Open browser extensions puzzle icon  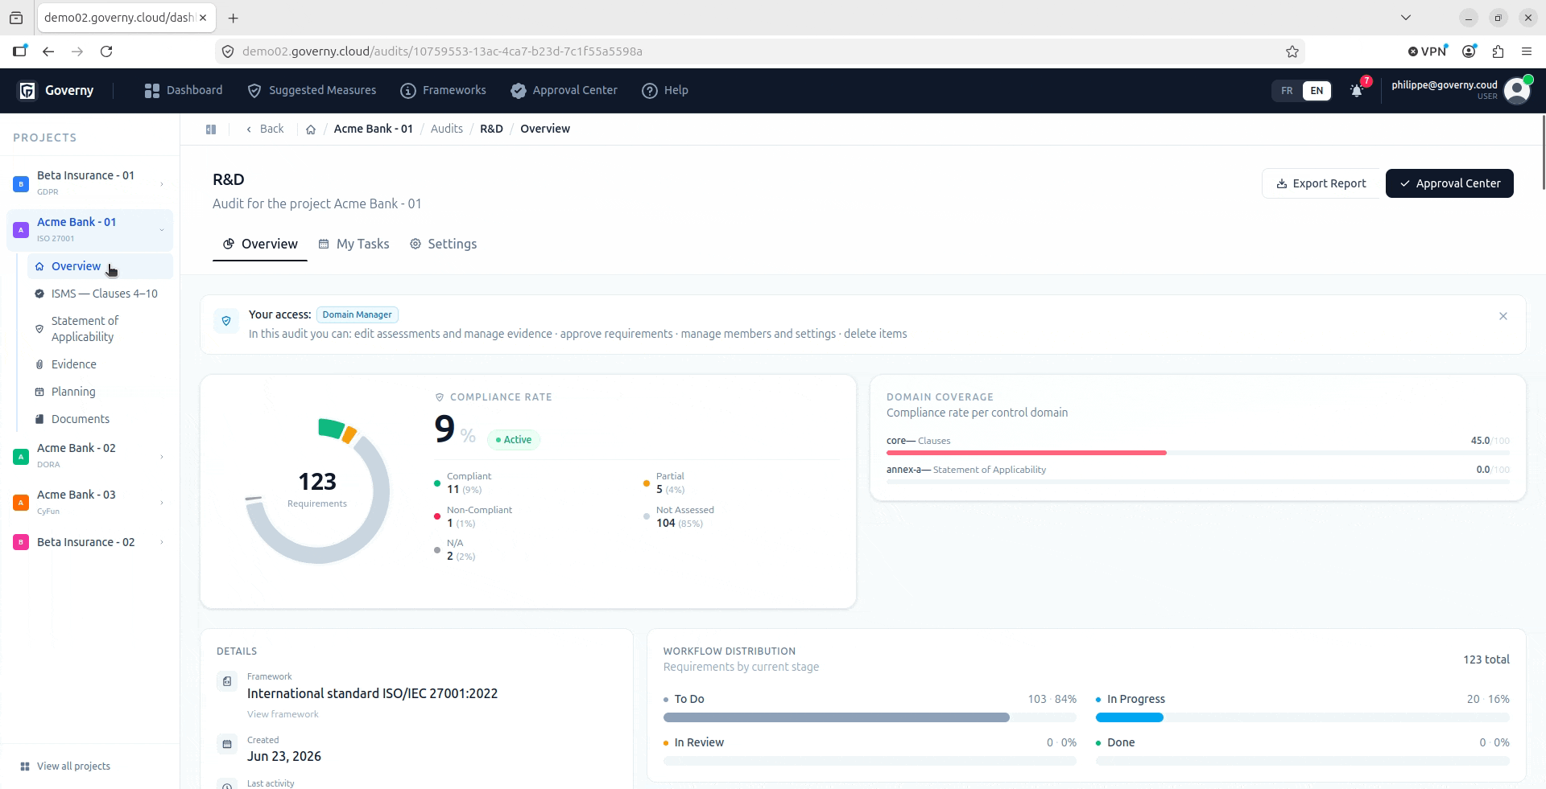point(1498,51)
